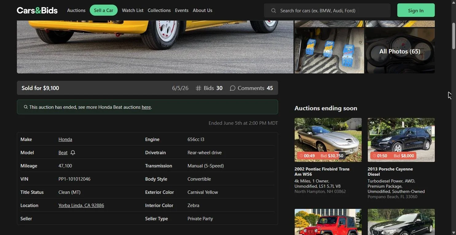Click the 'Ended June 5th at 2:00 PM MDT' text

[x=243, y=123]
